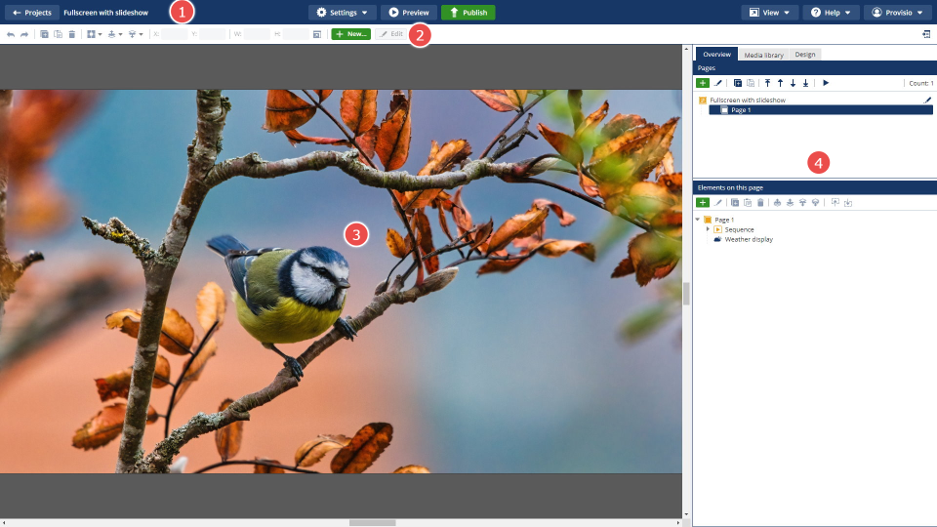This screenshot has height=527, width=937.
Task: Select Weather display in the elements tree
Action: pyautogui.click(x=748, y=239)
